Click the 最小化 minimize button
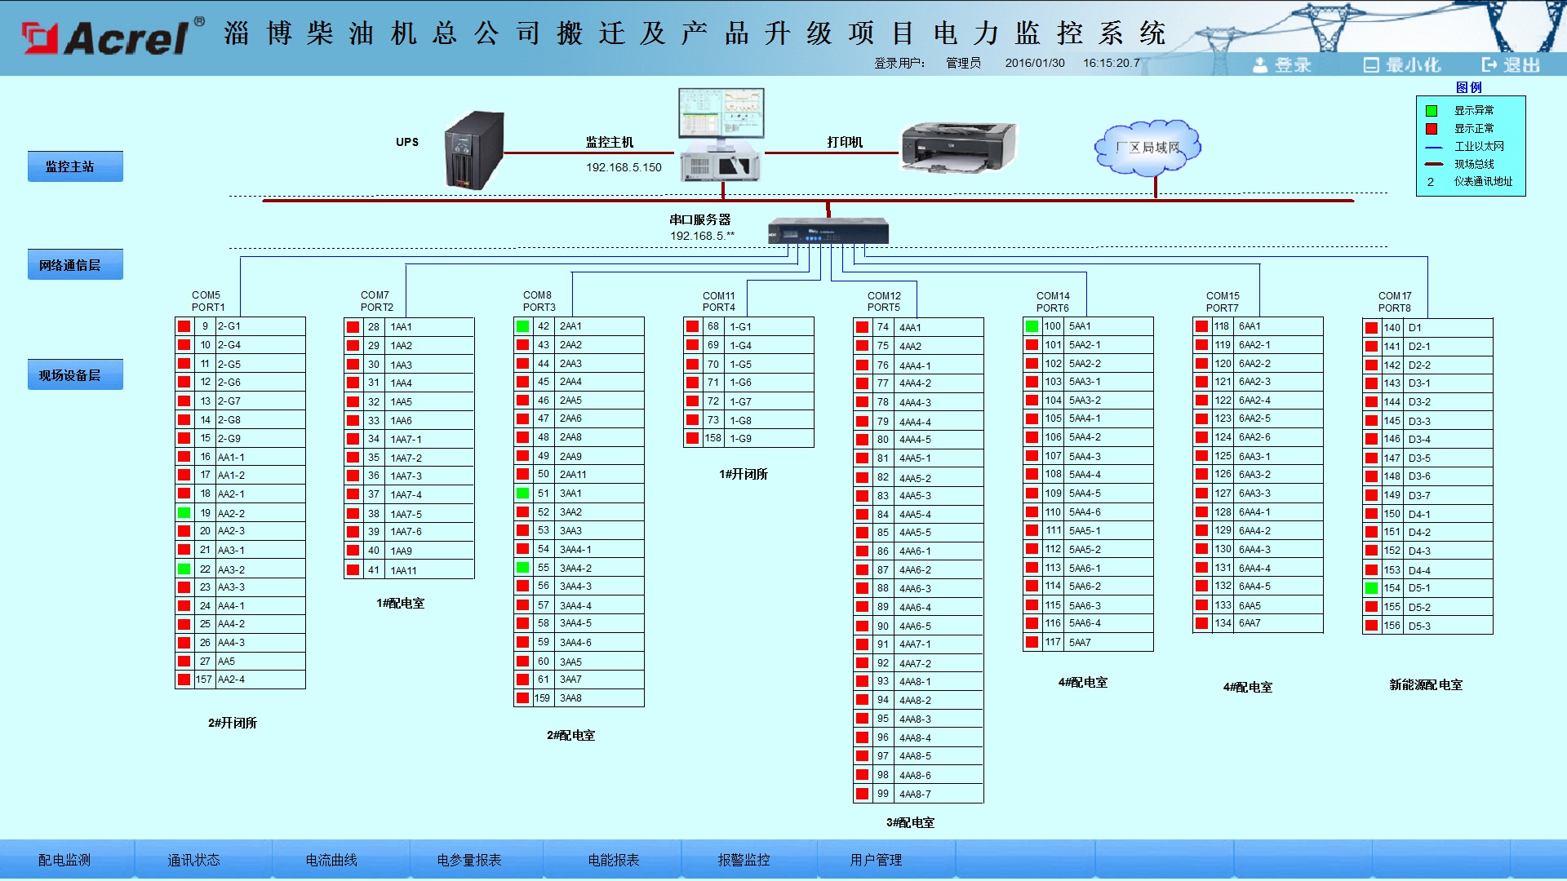Screen dimensions: 1567x881 1401,65
